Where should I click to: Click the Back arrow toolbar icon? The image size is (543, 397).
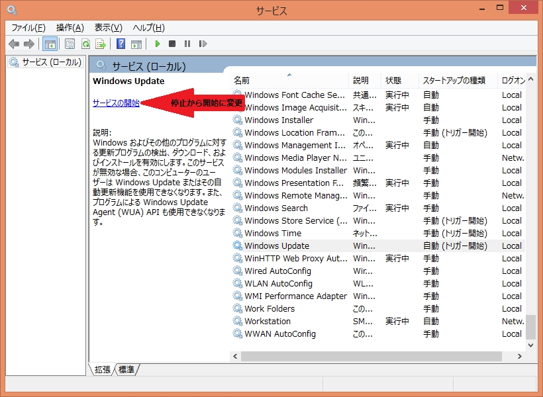coord(13,44)
